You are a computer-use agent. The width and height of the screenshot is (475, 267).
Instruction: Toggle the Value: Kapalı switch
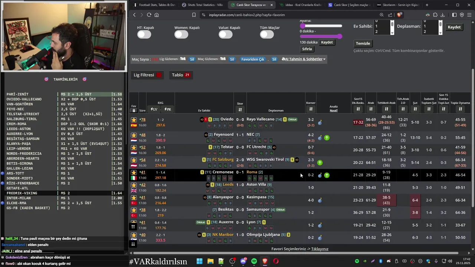[225, 34]
